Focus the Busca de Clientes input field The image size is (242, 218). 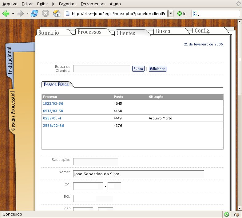click(x=101, y=69)
